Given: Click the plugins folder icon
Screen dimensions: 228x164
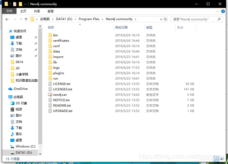Looking at the screenshot, I should tap(50, 73).
